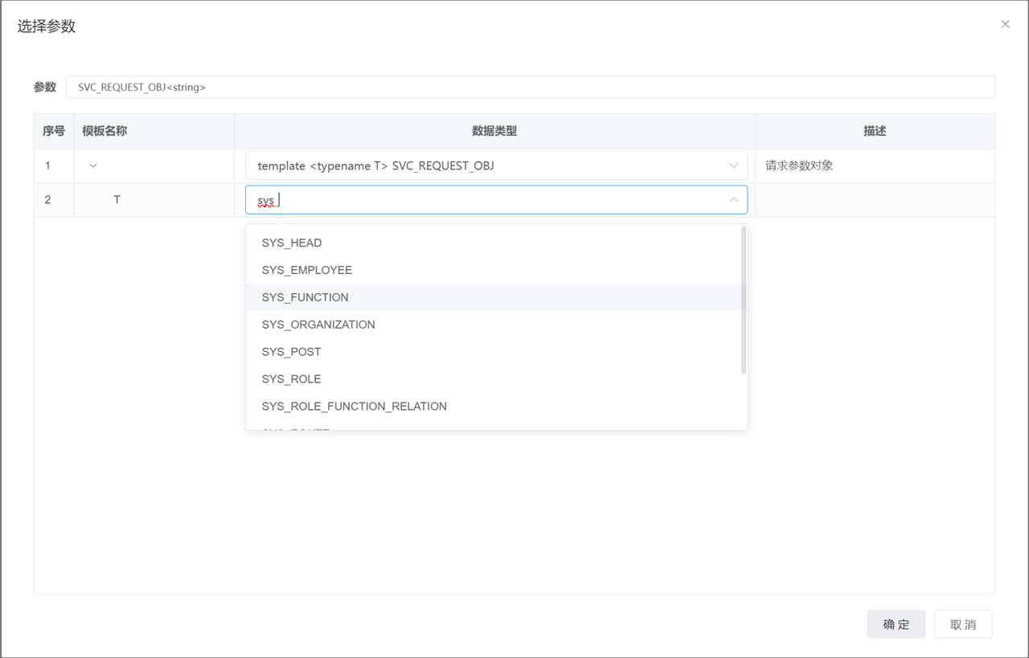The image size is (1029, 658).
Task: Close the 选择参数 dialog
Action: pyautogui.click(x=1005, y=24)
